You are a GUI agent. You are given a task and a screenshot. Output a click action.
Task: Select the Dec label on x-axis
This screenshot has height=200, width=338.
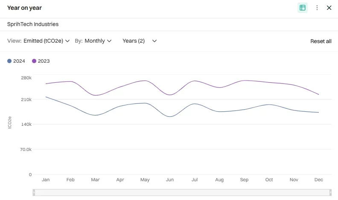pos(318,180)
